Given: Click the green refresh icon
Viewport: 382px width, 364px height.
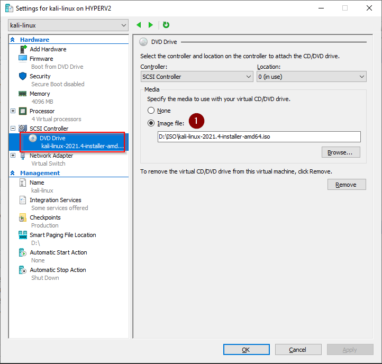Looking at the screenshot, I should [x=166, y=25].
